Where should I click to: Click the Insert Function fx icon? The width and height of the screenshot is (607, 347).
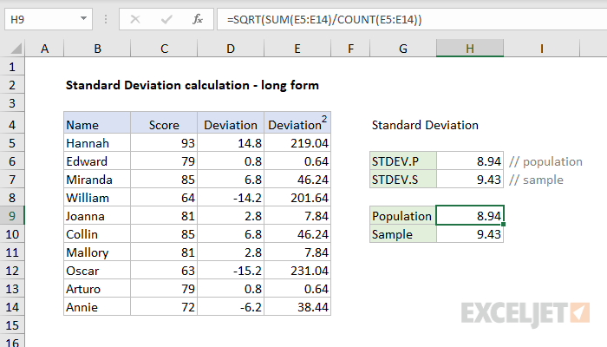(198, 20)
